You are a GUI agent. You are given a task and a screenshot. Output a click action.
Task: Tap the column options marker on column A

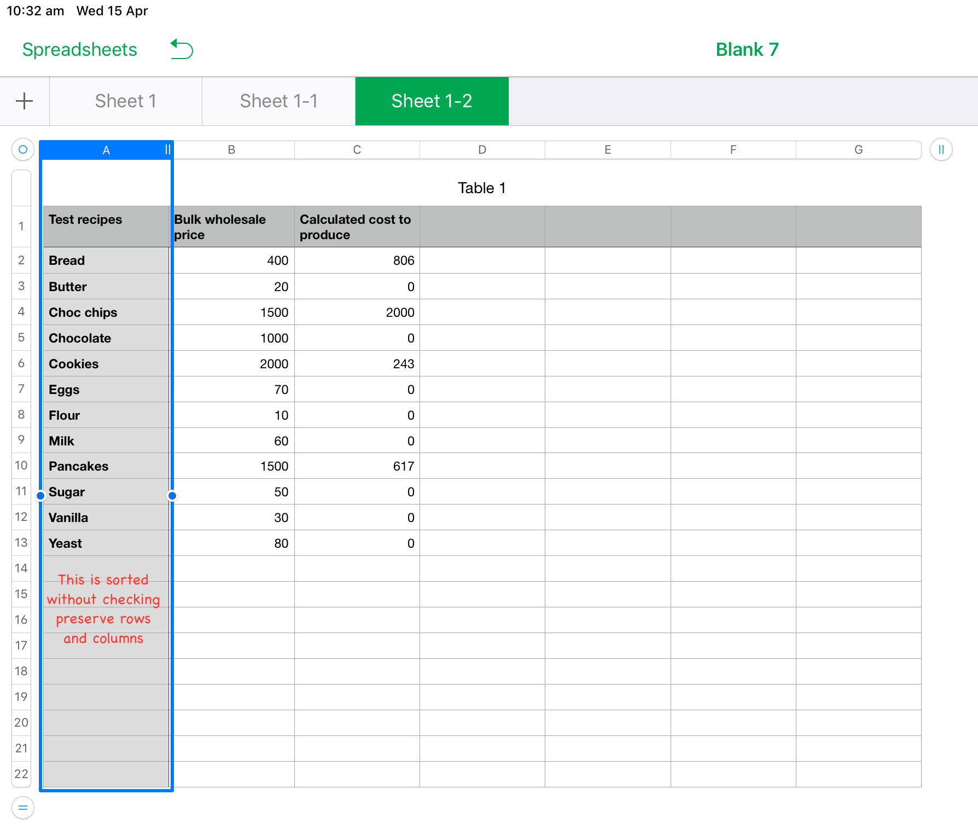(x=167, y=149)
